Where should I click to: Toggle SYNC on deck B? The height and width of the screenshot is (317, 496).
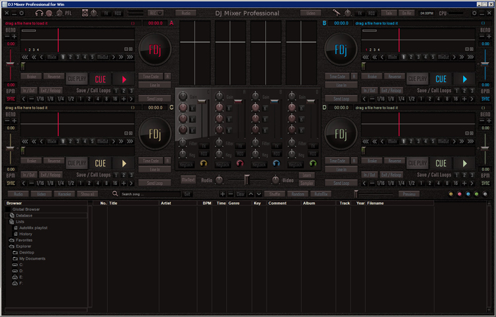(x=485, y=99)
